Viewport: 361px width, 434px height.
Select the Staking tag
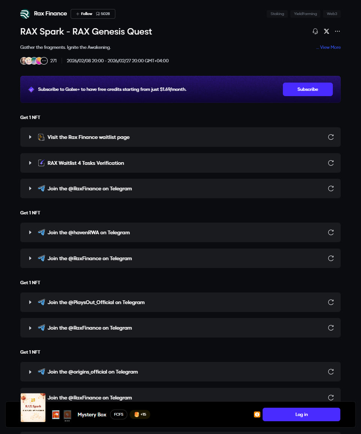277,14
